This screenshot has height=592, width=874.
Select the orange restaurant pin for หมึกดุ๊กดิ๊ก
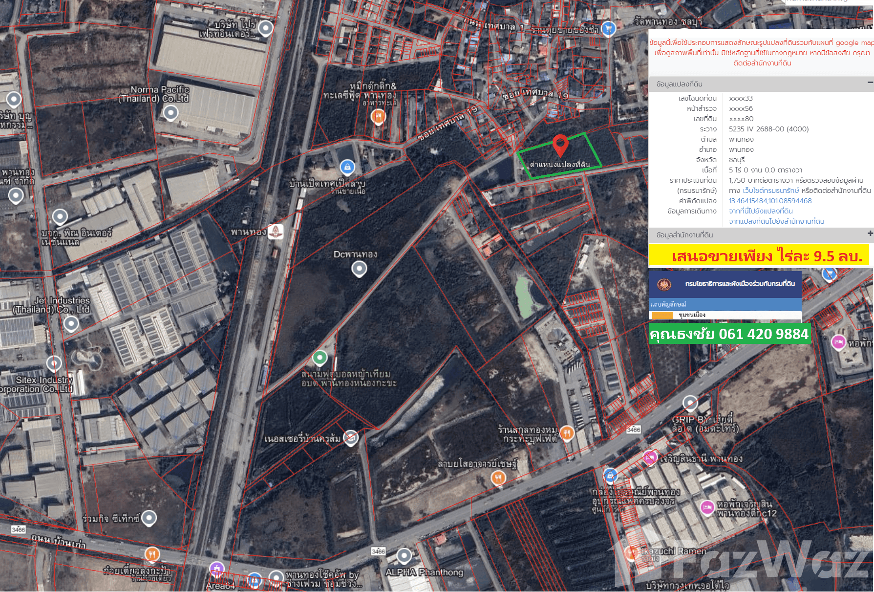point(378,116)
